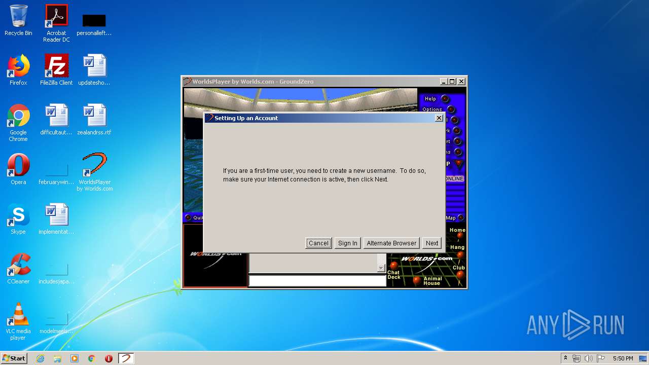Screen dimensions: 649x365
Task: Select the VLC media player desktop icon
Action: click(x=18, y=321)
